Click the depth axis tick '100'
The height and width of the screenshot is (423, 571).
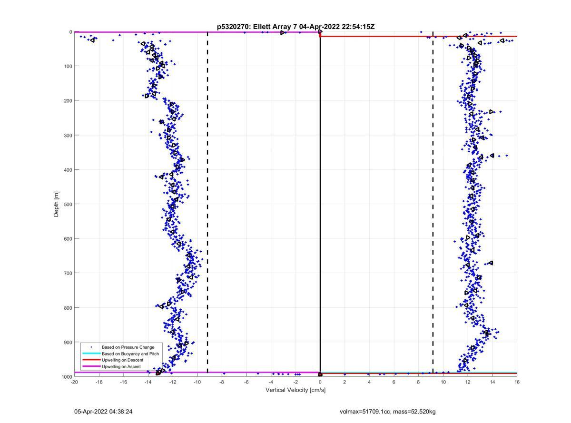pyautogui.click(x=67, y=66)
